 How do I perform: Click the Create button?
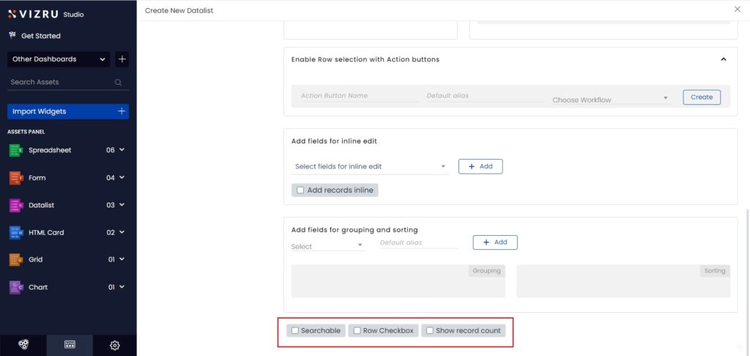point(701,97)
